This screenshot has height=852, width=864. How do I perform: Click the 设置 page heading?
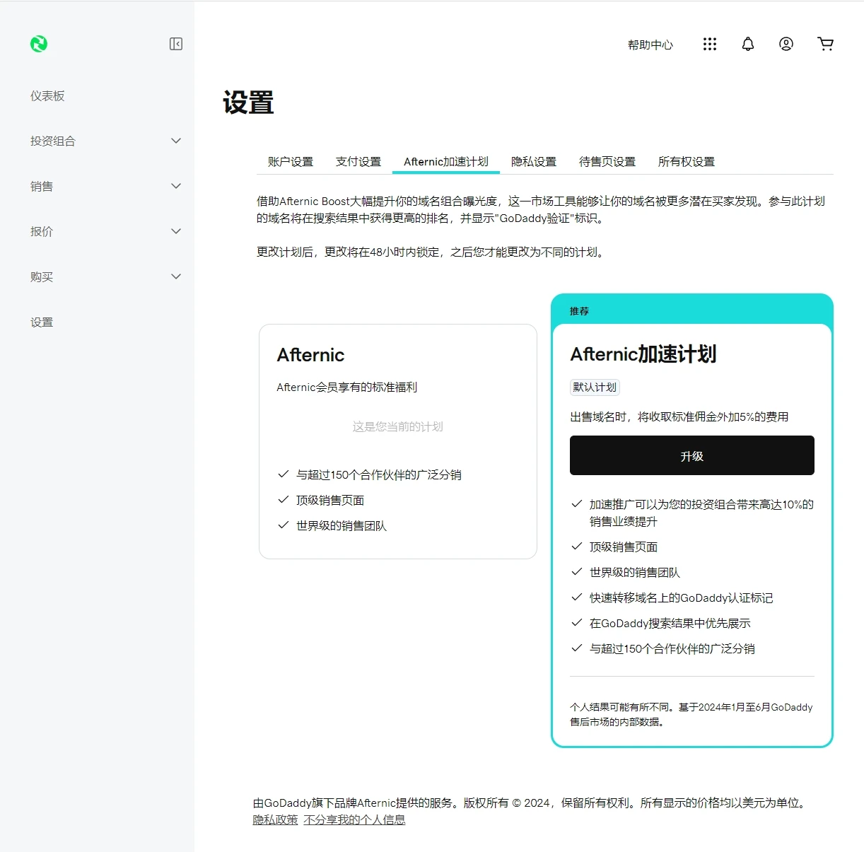coord(248,103)
